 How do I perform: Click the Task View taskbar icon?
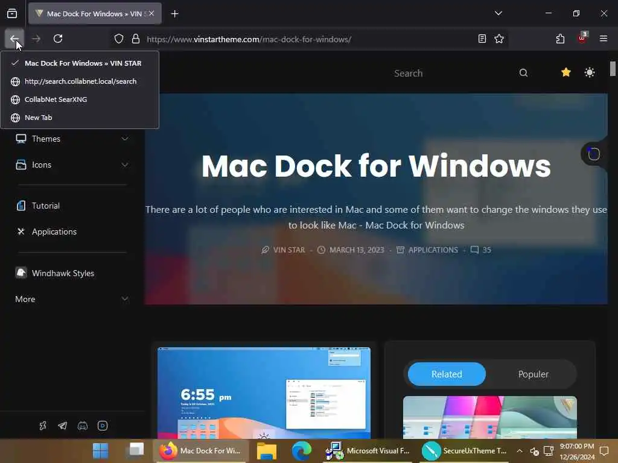pos(136,451)
